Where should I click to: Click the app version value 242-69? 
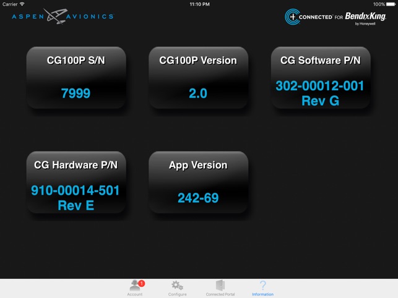coord(198,198)
